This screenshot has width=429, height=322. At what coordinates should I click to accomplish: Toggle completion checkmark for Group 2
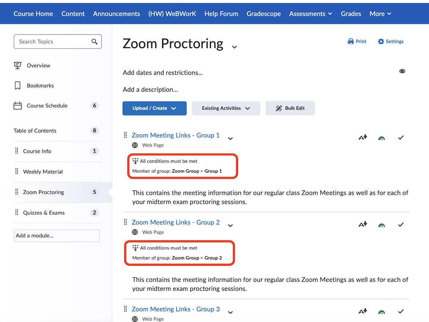401,224
